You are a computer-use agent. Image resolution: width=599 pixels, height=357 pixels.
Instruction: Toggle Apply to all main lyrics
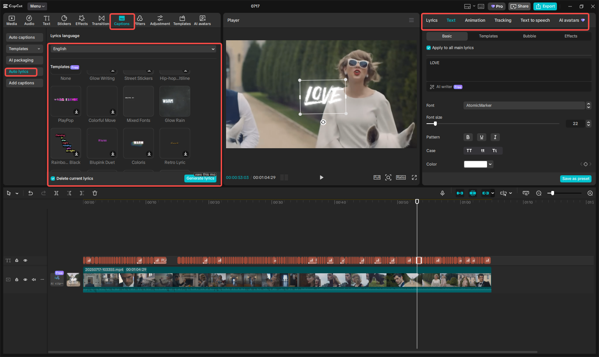point(429,47)
